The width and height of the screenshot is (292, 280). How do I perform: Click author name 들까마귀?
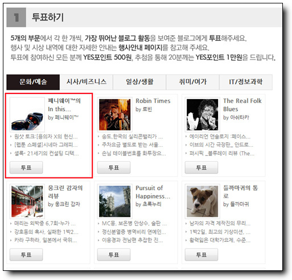239,204
